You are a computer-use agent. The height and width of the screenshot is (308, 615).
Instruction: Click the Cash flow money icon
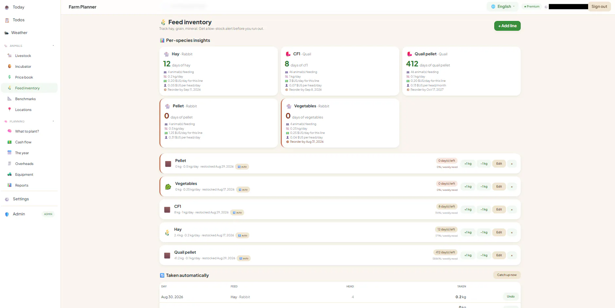pos(9,142)
